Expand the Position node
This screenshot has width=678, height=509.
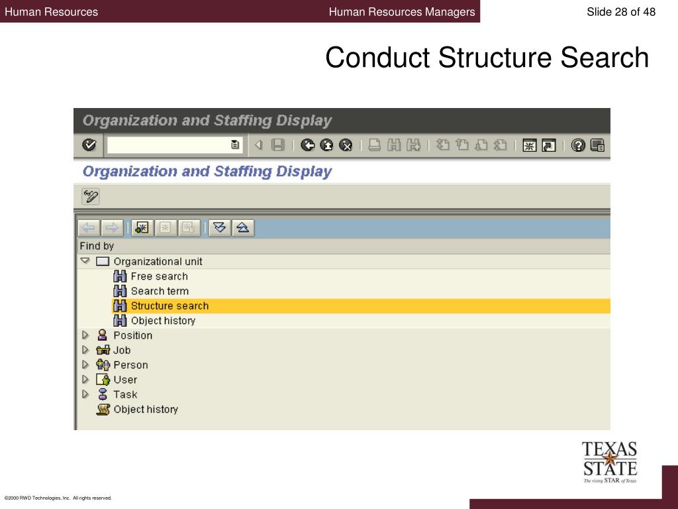85,335
